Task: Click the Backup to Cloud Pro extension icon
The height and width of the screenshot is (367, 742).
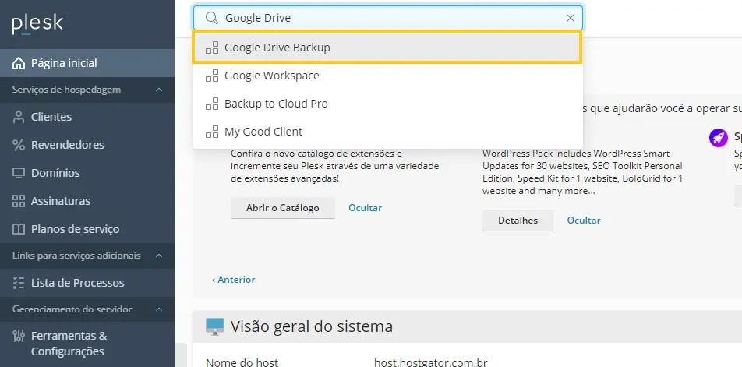Action: click(212, 104)
